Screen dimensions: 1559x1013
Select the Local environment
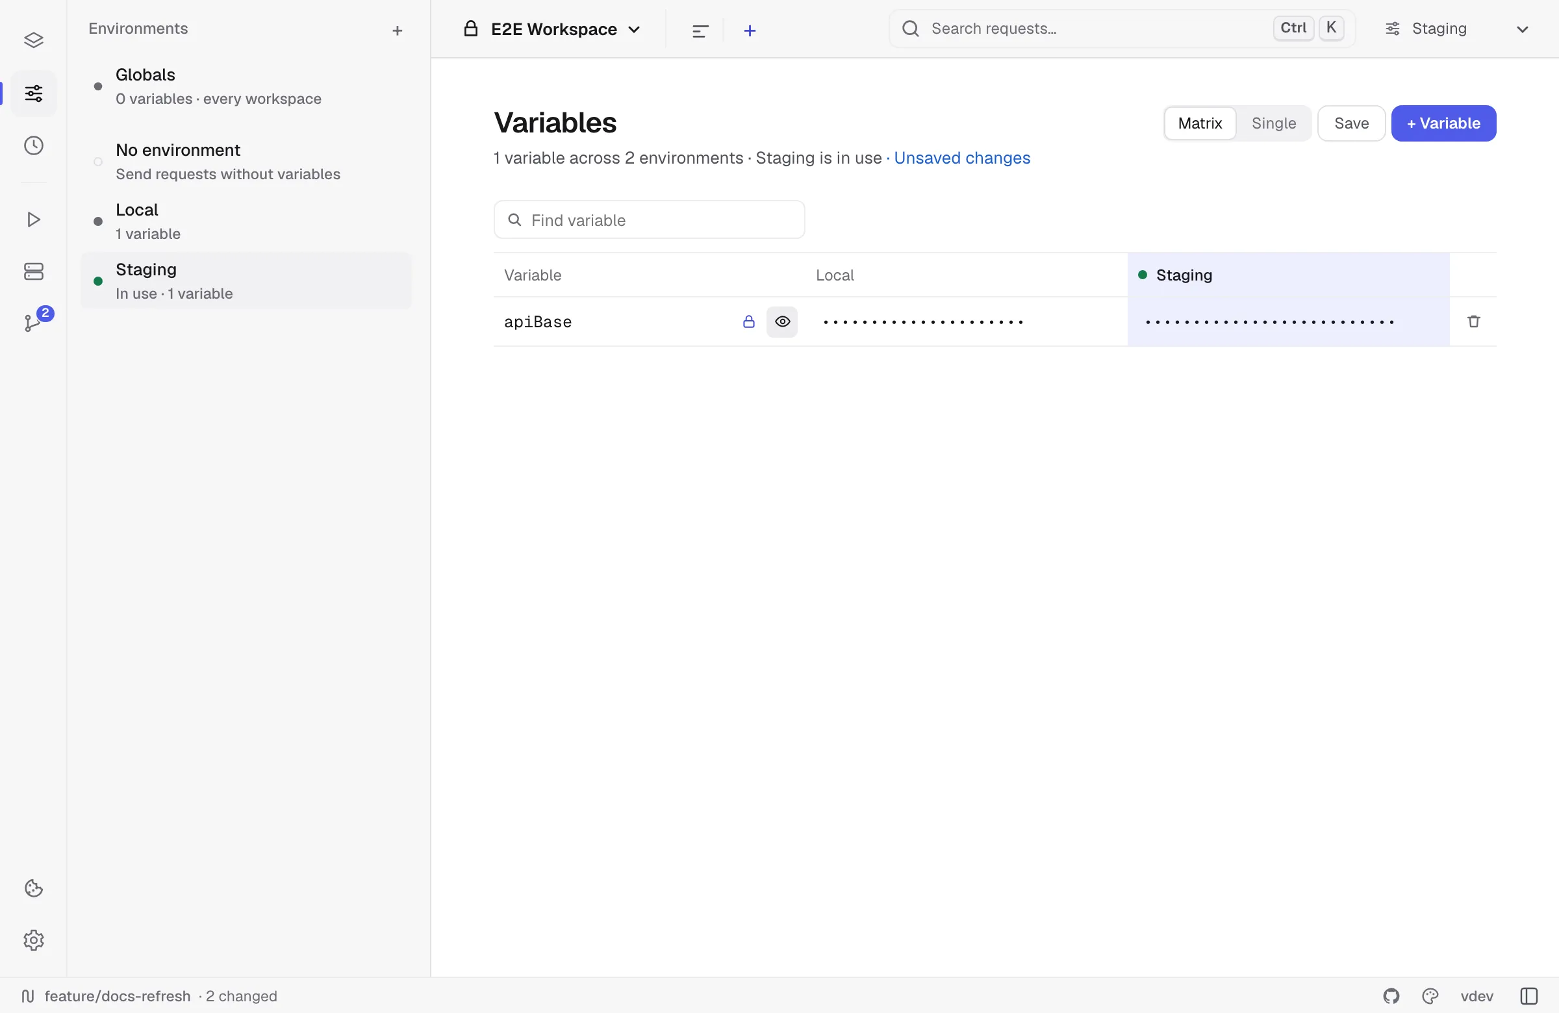(x=246, y=221)
